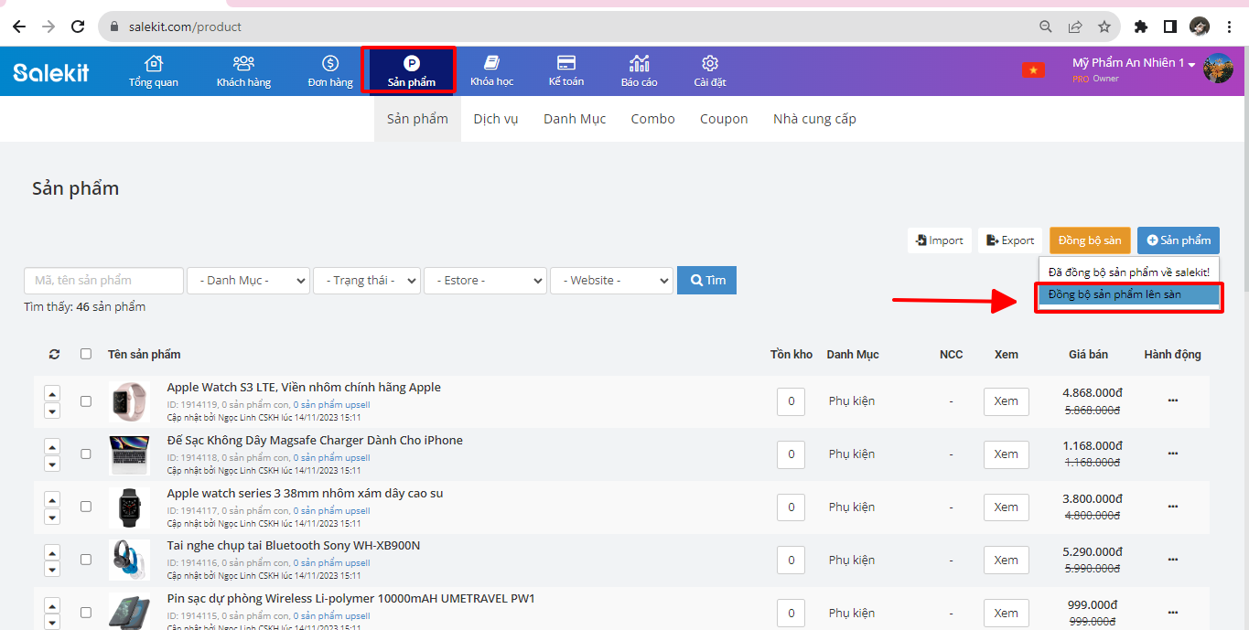Focus the Mã, tên sản phẩm field

104,281
